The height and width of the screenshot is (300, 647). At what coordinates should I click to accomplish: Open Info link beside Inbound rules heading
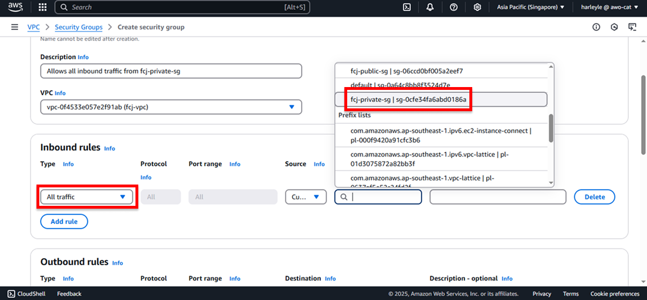109,149
